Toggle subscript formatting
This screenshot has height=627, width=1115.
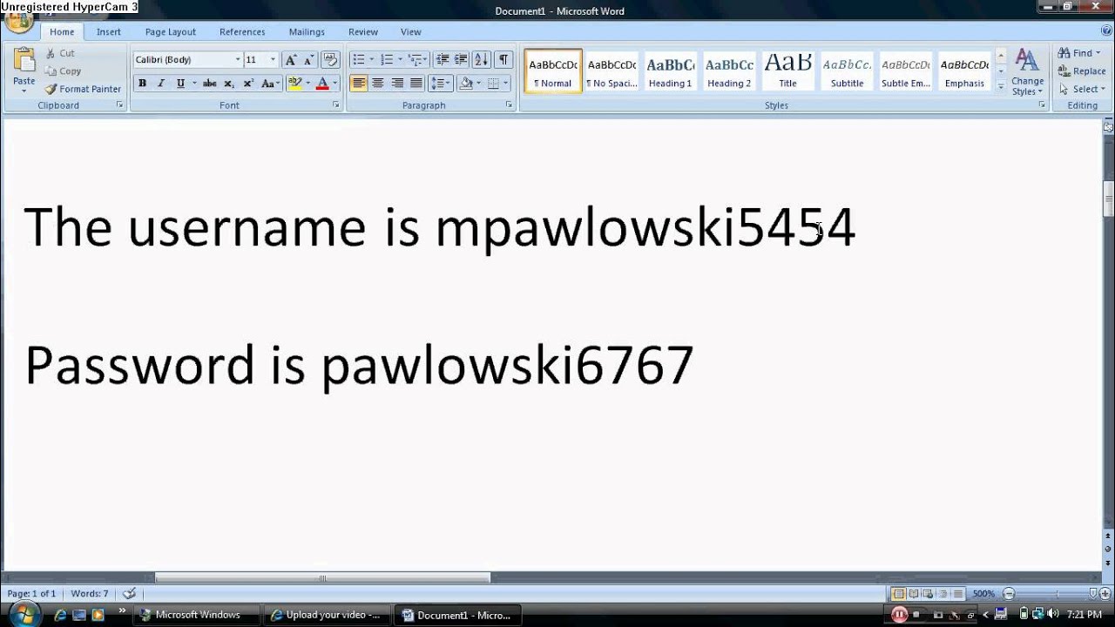(229, 84)
